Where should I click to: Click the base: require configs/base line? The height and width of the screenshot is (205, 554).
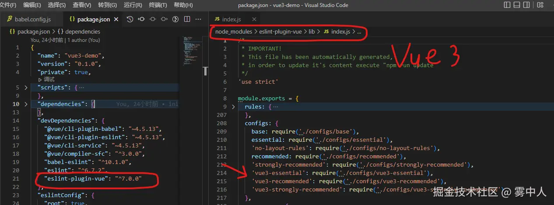point(305,132)
